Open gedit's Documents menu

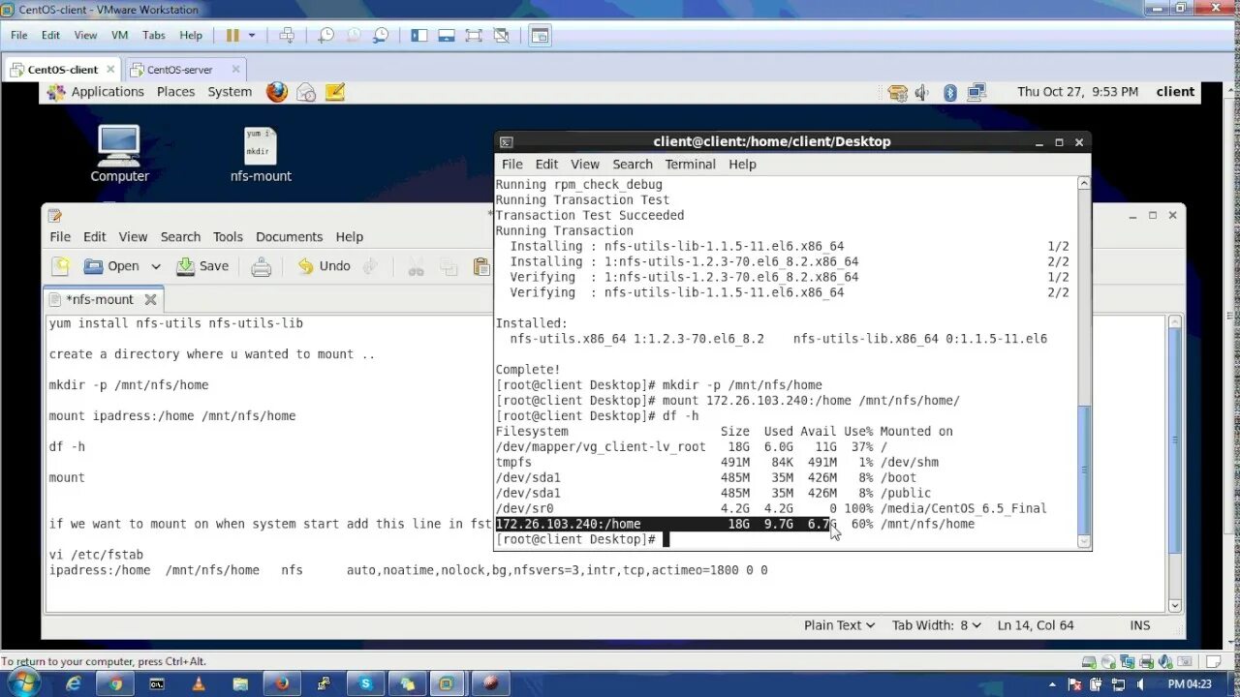pyautogui.click(x=289, y=237)
